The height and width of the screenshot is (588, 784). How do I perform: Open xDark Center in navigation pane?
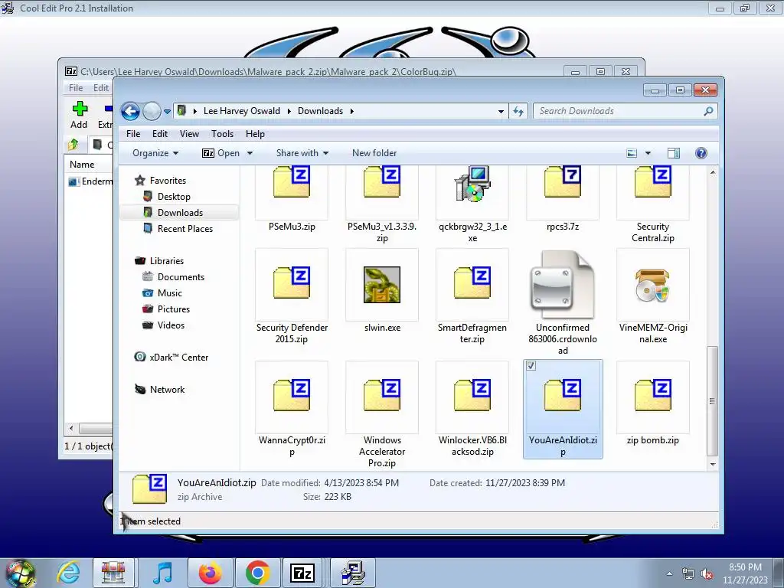click(178, 357)
